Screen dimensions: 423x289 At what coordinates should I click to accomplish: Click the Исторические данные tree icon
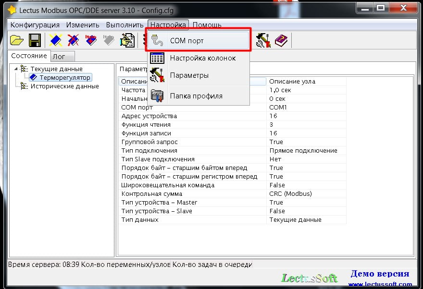pyautogui.click(x=25, y=86)
